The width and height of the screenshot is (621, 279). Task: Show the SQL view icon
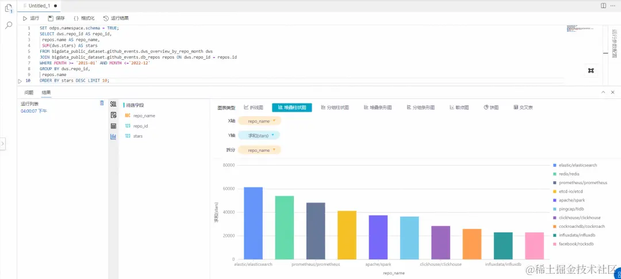(113, 104)
